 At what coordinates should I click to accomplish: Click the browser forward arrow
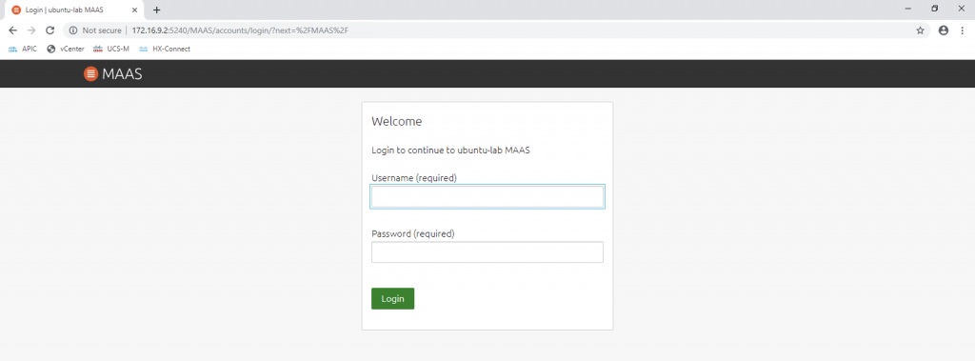[31, 30]
